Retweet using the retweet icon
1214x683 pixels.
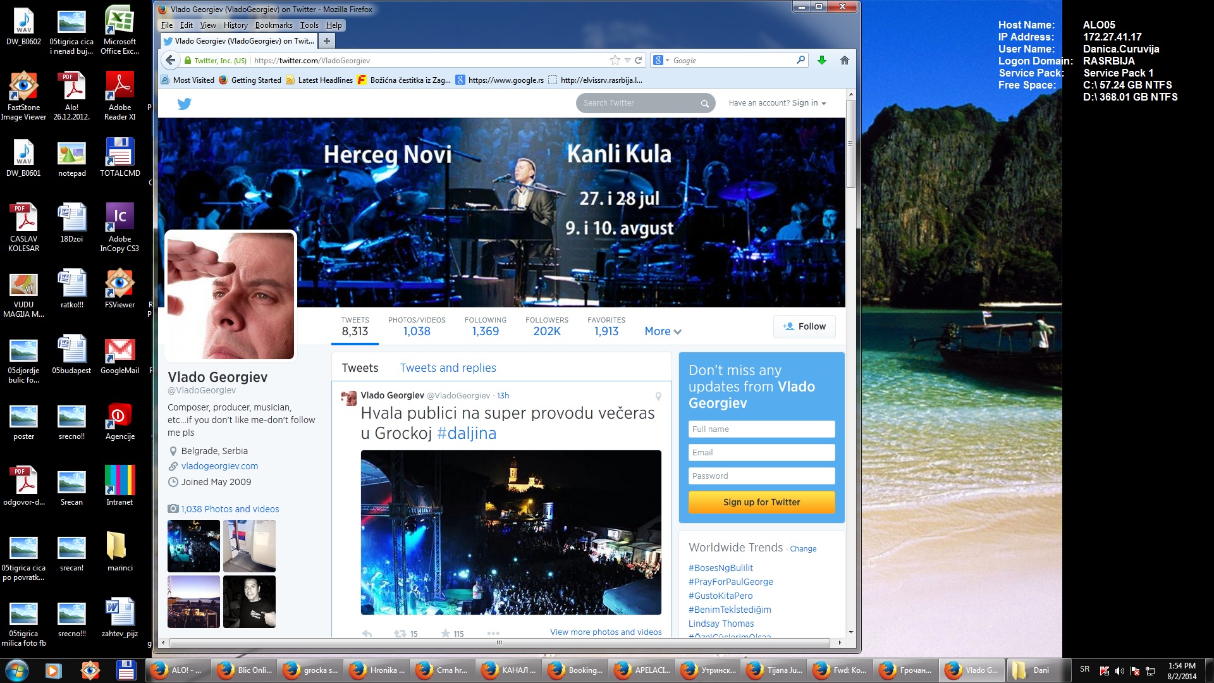[x=400, y=633]
